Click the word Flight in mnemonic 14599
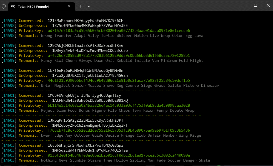This screenshot has width=273, height=166. [197, 61]
